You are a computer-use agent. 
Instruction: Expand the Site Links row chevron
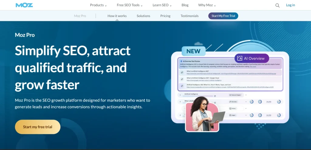click(x=246, y=102)
